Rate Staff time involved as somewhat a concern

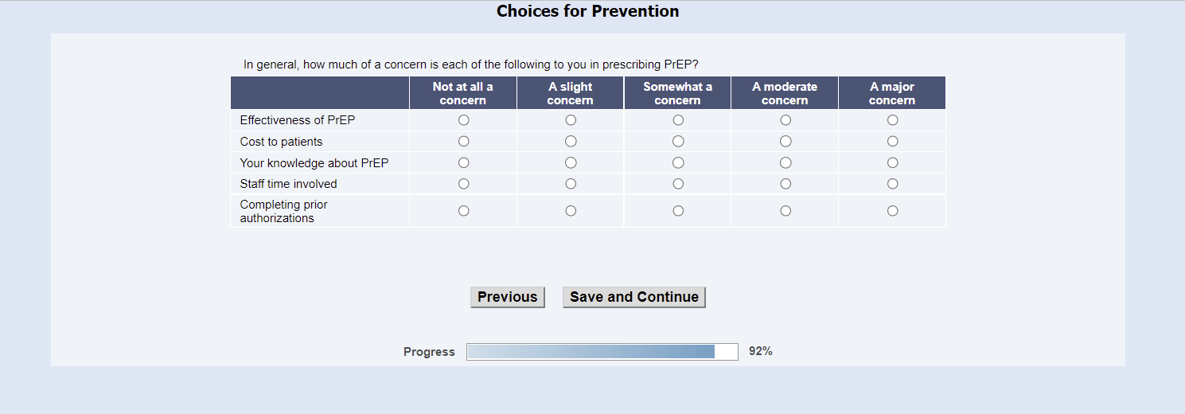(678, 184)
